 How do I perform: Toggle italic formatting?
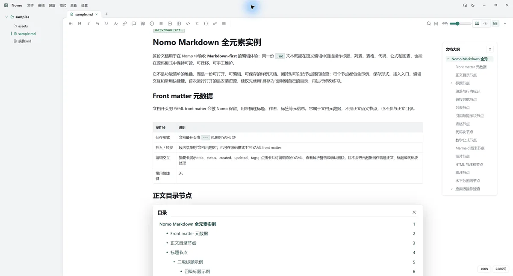[88, 23]
